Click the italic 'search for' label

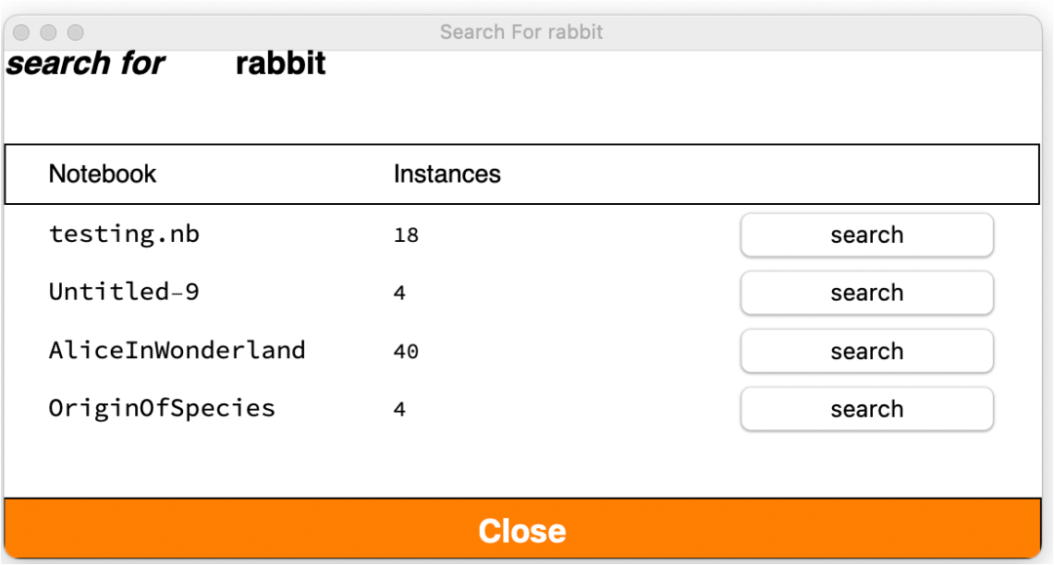[85, 64]
